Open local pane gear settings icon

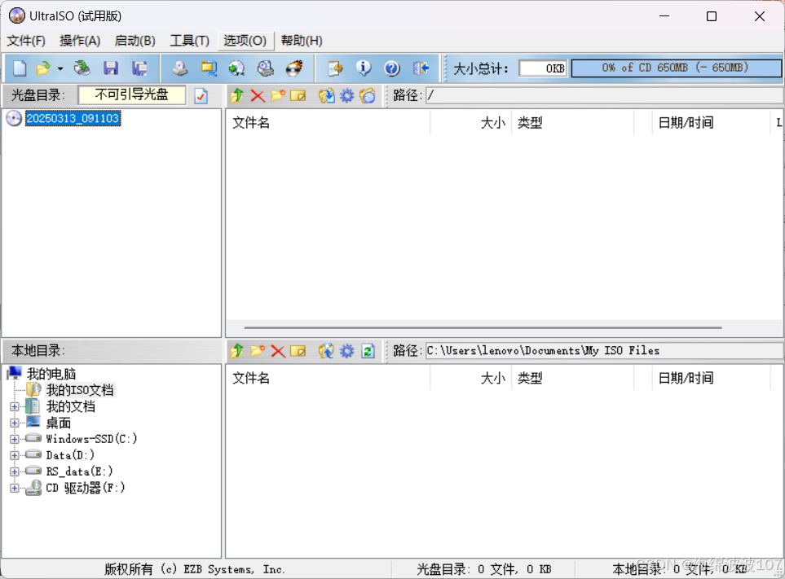(347, 351)
